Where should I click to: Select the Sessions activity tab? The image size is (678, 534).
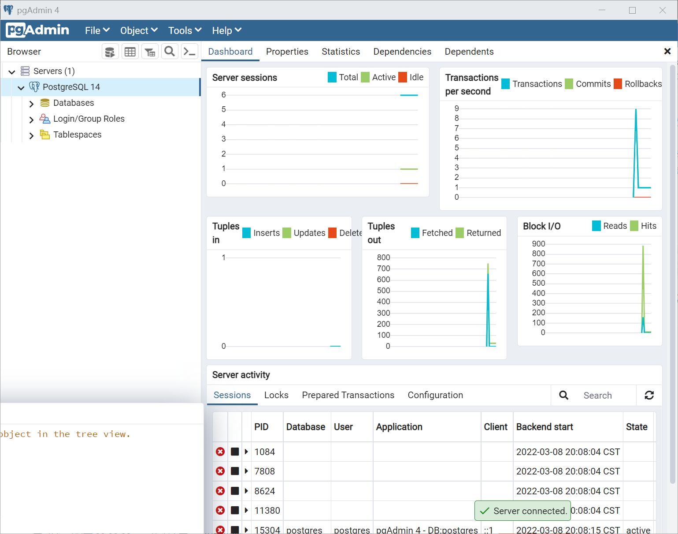tap(232, 395)
